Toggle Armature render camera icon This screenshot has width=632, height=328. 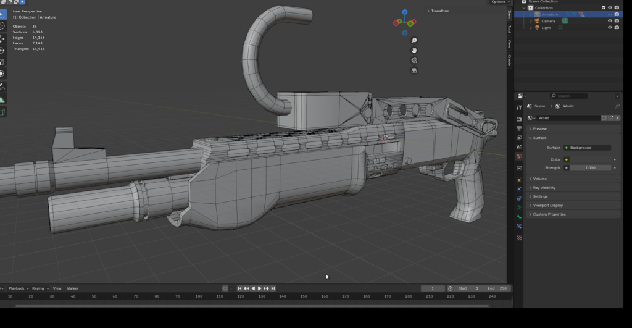tap(617, 15)
